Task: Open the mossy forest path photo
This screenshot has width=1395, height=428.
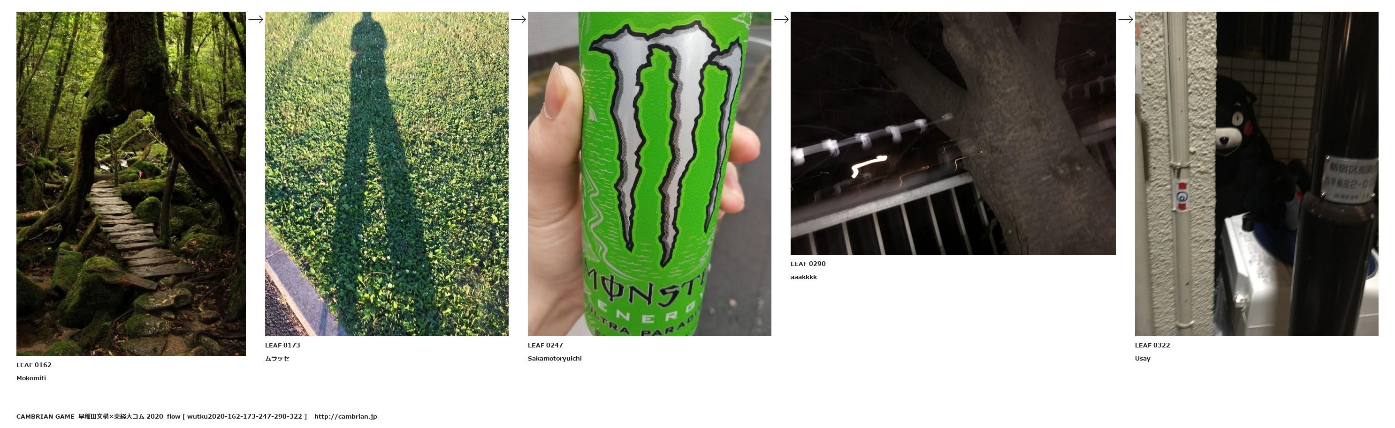Action: (x=131, y=184)
